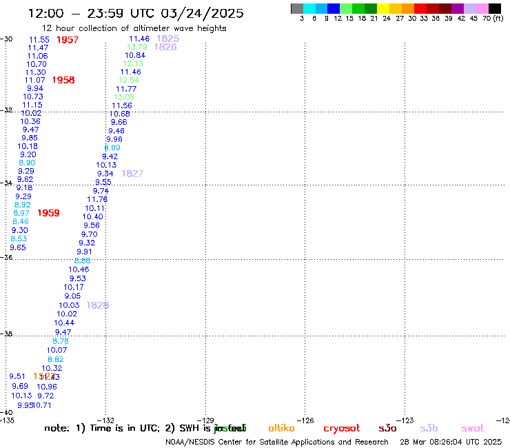Viewport: 510px width, 448px height.
Task: Click wave height value 9.69
Action: [x=20, y=386]
